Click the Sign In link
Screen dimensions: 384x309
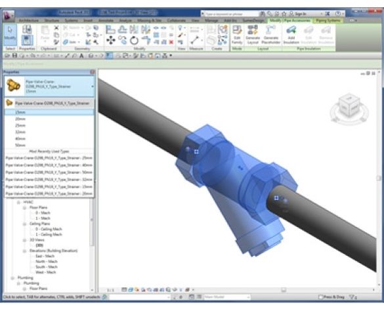pyautogui.click(x=300, y=14)
